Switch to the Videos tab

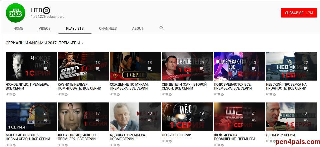click(44, 28)
